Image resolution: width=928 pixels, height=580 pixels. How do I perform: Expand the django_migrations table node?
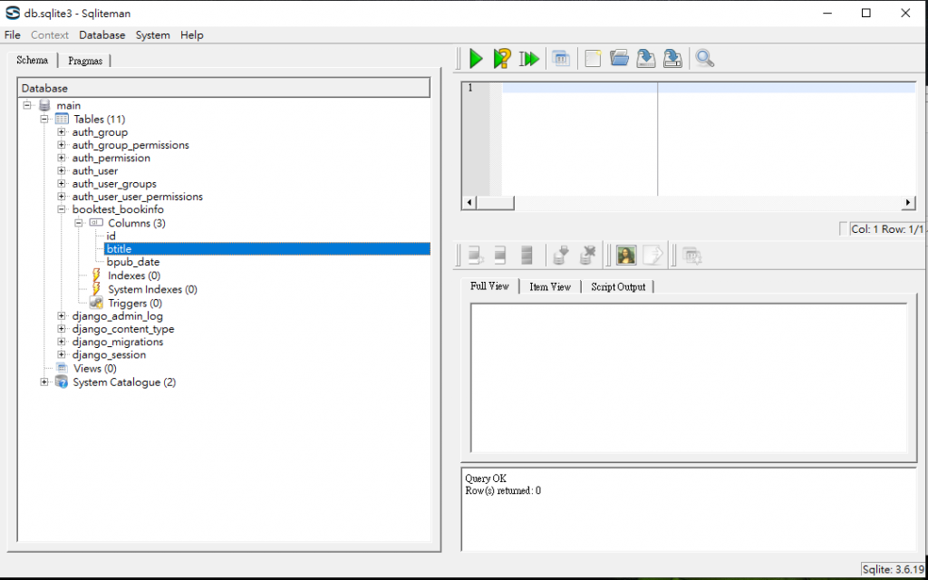tap(61, 342)
